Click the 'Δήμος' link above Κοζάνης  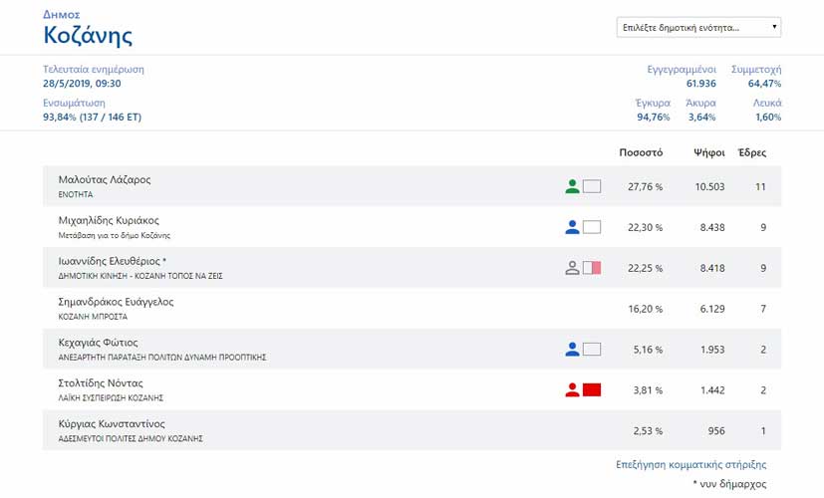(x=62, y=15)
